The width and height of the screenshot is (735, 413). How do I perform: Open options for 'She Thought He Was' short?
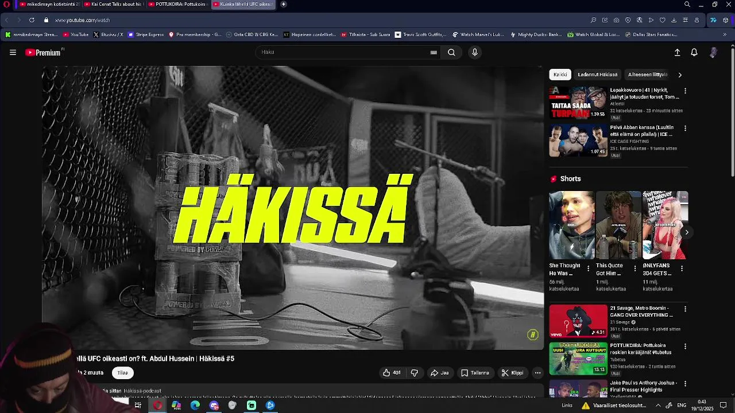588,268
